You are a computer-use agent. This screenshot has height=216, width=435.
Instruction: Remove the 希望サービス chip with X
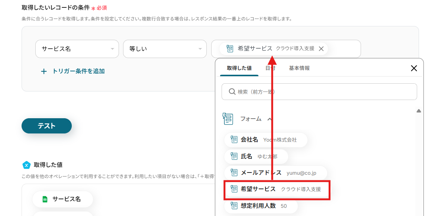(321, 49)
